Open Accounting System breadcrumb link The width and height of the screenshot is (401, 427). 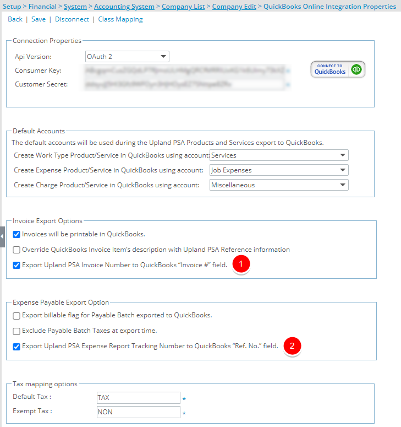pyautogui.click(x=124, y=7)
